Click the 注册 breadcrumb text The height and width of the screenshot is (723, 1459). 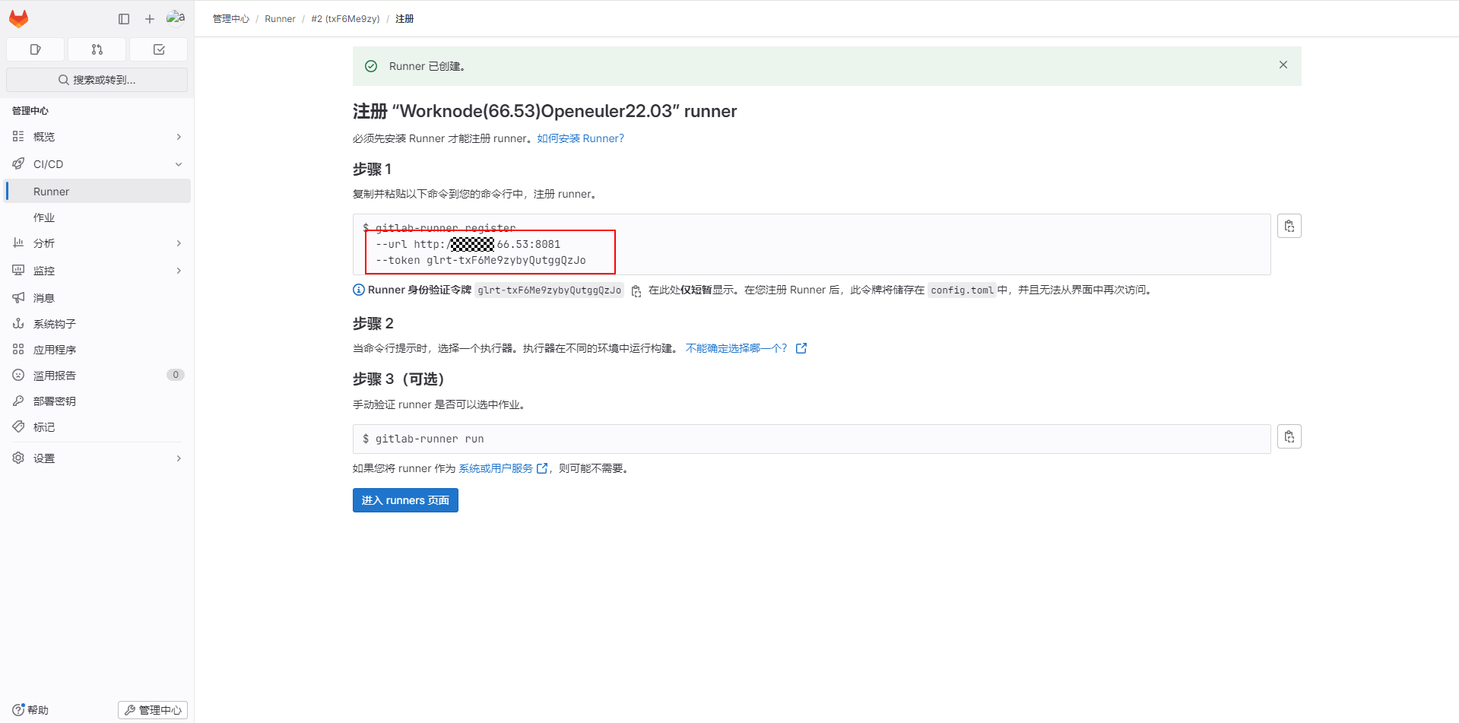[404, 19]
